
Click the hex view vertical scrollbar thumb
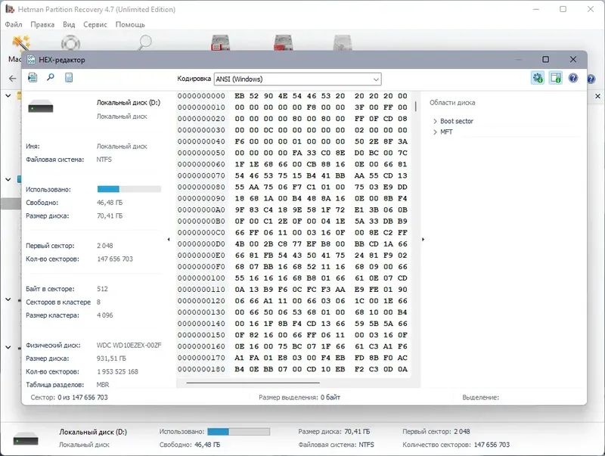(x=415, y=106)
